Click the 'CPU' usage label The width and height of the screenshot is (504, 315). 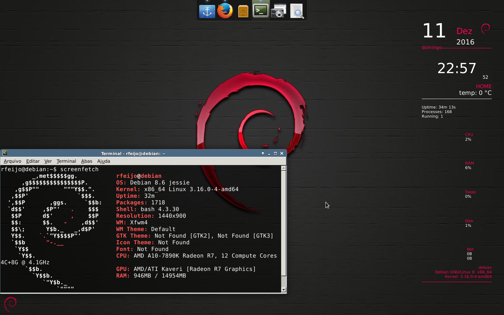(x=469, y=135)
